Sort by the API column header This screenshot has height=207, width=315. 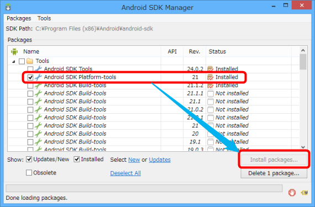pyautogui.click(x=172, y=51)
